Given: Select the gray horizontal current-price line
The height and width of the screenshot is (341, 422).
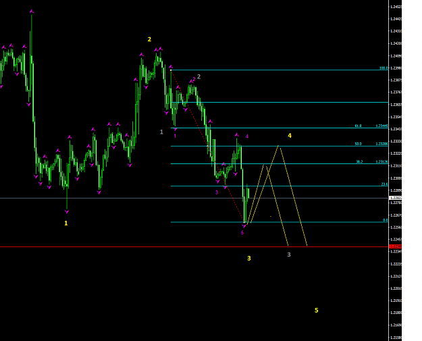Looking at the screenshot, I should click(x=194, y=199).
